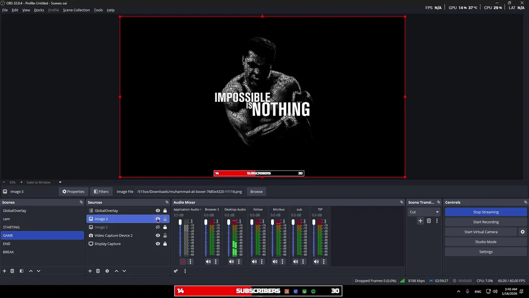Open the Docks menu
The image size is (529, 298).
tap(39, 10)
